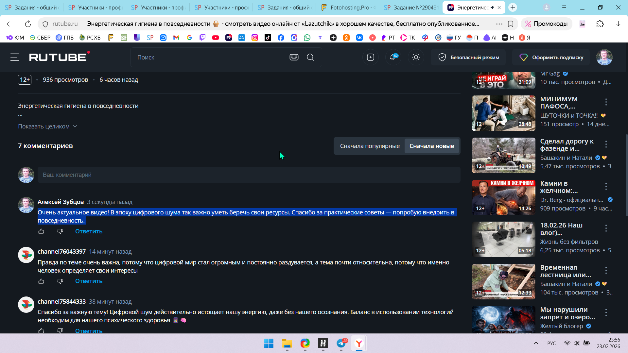Click Ответить under channel76043397's comment
Image resolution: width=628 pixels, height=353 pixels.
click(89, 281)
